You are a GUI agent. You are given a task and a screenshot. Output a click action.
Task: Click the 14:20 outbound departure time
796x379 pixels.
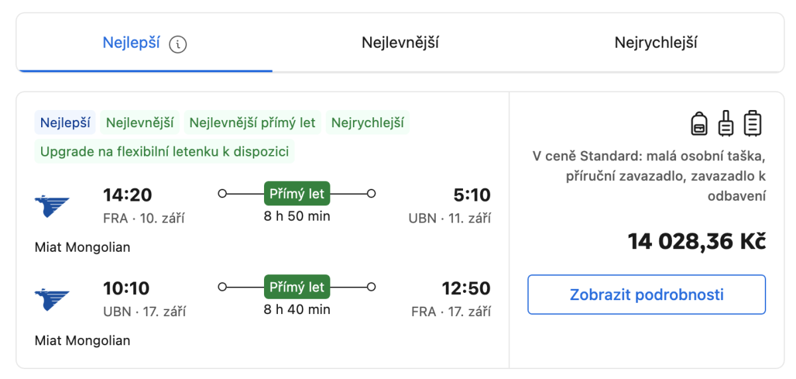127,195
